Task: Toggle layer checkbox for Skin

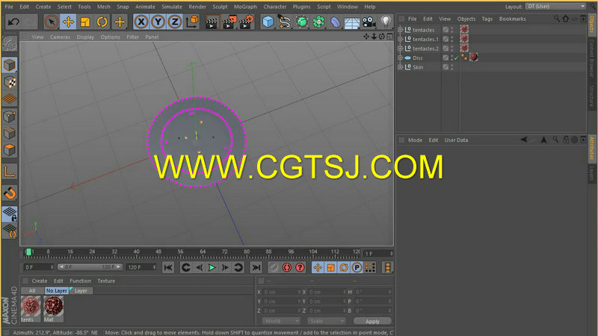Action: pos(446,67)
